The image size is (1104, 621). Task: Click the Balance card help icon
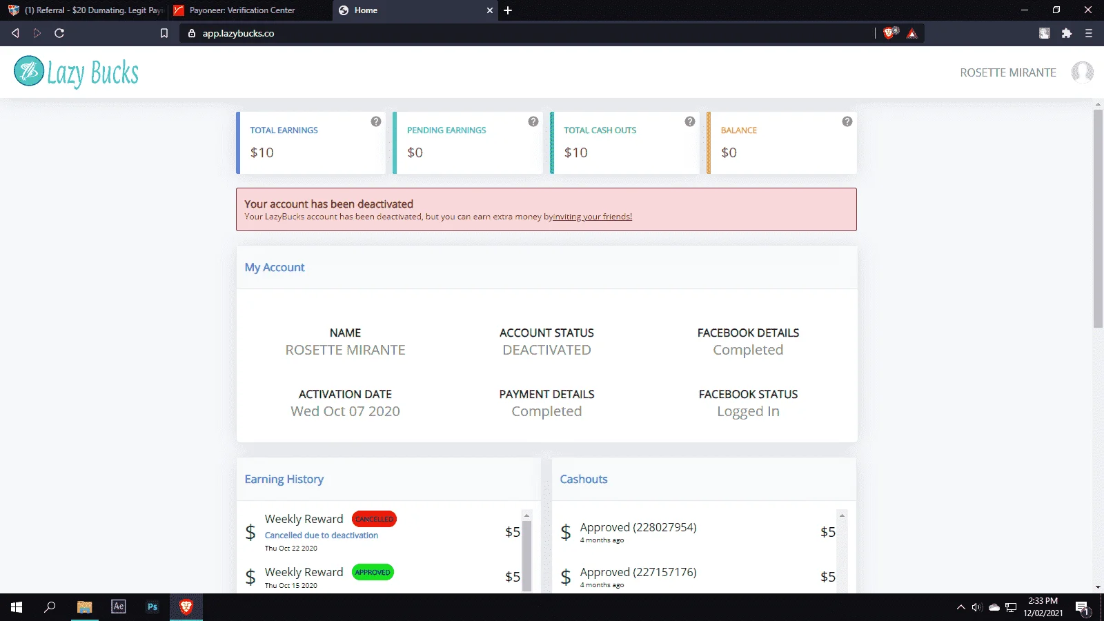click(847, 121)
